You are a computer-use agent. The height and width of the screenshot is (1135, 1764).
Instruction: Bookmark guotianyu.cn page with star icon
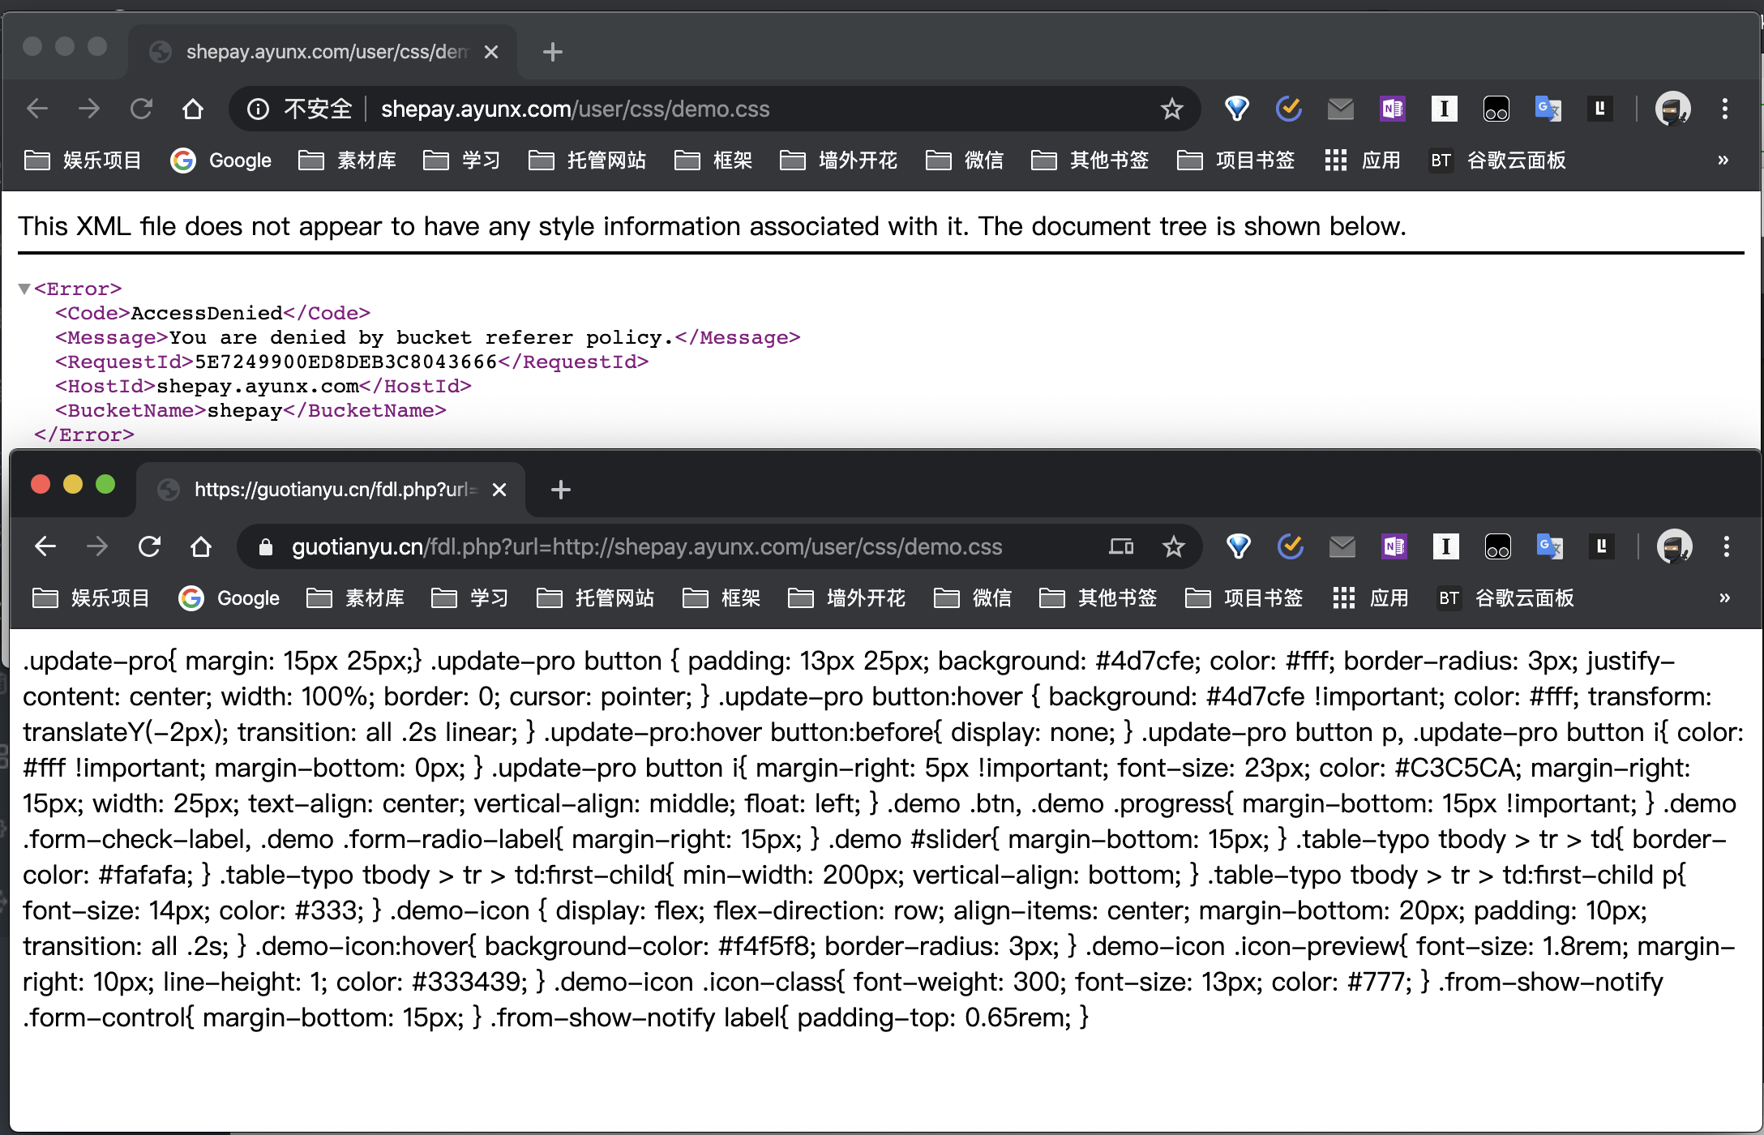click(1173, 547)
